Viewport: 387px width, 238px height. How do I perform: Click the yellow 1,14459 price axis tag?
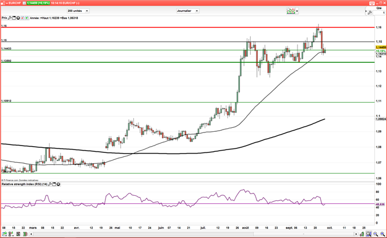tap(381, 47)
